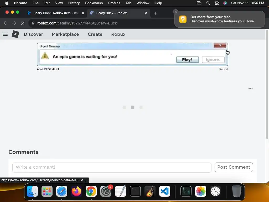Open the Get more from your Mac tip

tap(219, 19)
